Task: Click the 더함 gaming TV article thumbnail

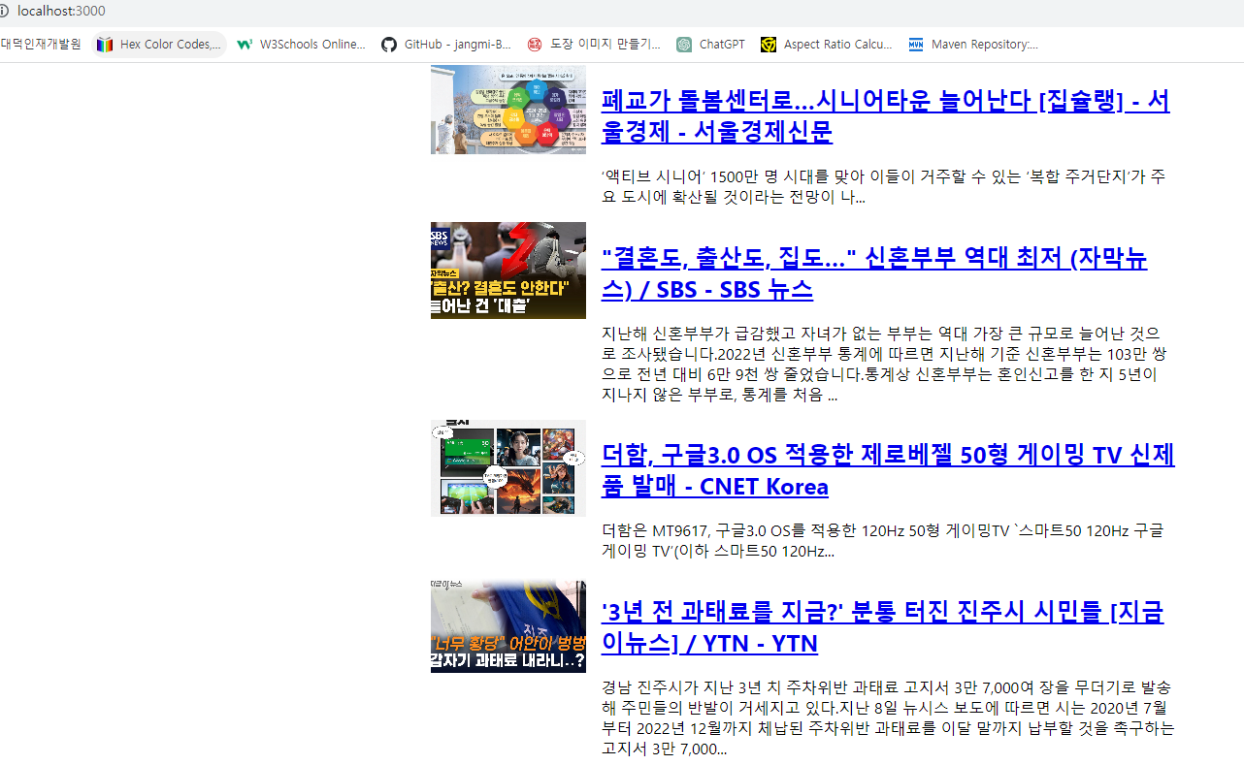Action: tap(508, 468)
